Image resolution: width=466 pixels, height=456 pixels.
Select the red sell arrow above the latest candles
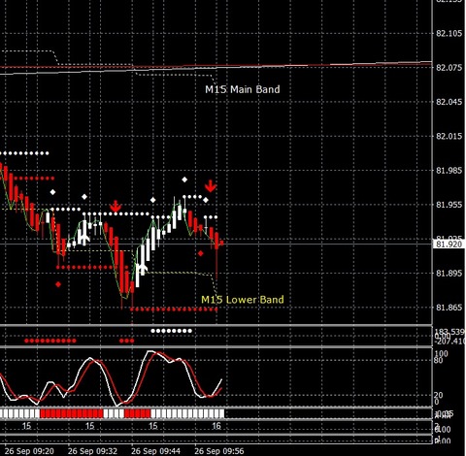coord(211,186)
